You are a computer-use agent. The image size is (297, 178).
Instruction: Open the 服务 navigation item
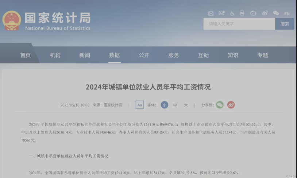coord(174,55)
